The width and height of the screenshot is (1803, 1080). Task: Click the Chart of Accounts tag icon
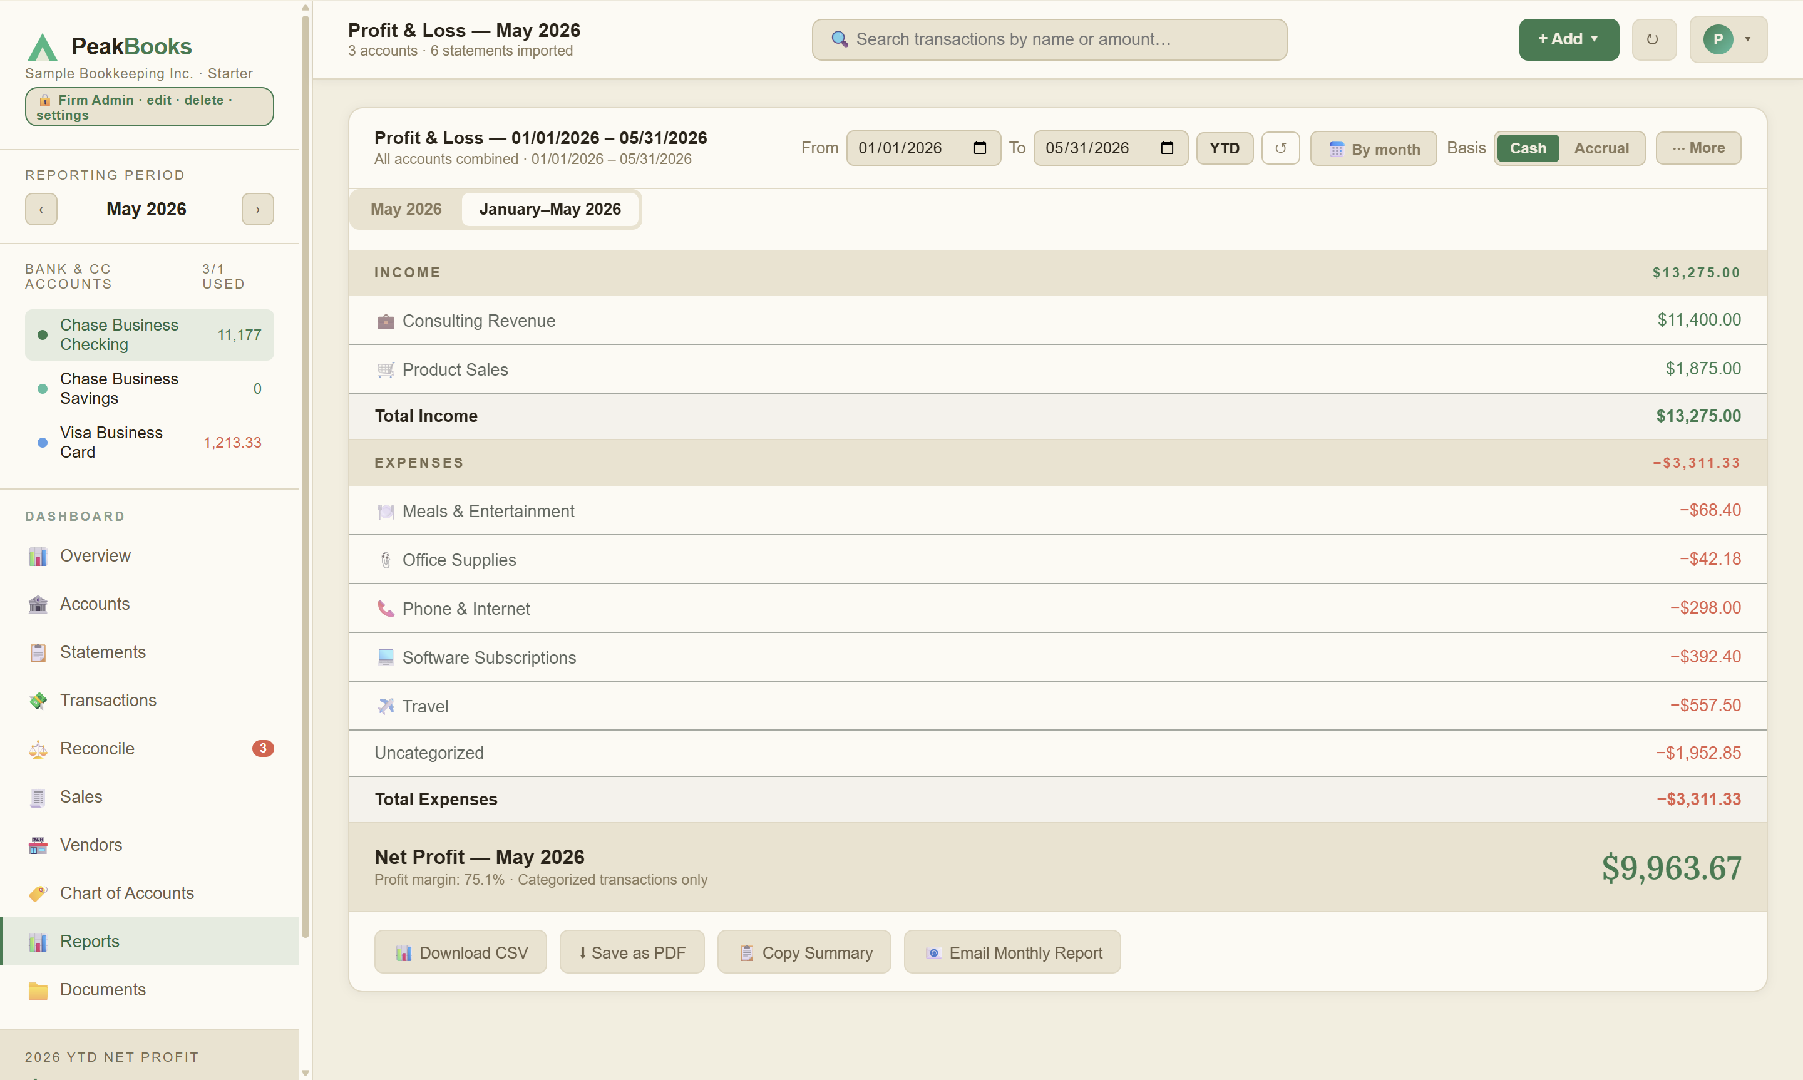click(x=38, y=893)
